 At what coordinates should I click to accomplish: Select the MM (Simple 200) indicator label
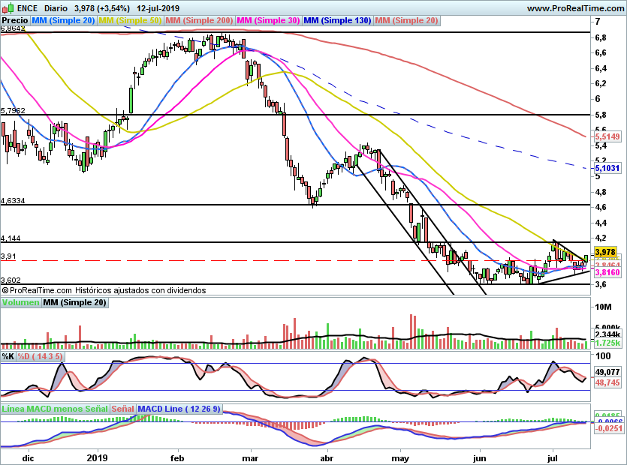pos(198,21)
